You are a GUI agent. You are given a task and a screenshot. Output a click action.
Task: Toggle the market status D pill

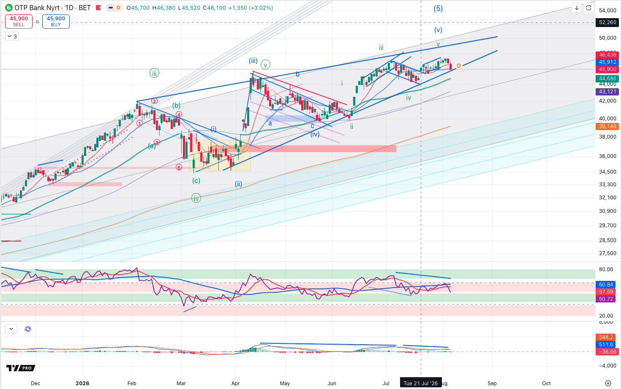pyautogui.click(x=114, y=8)
